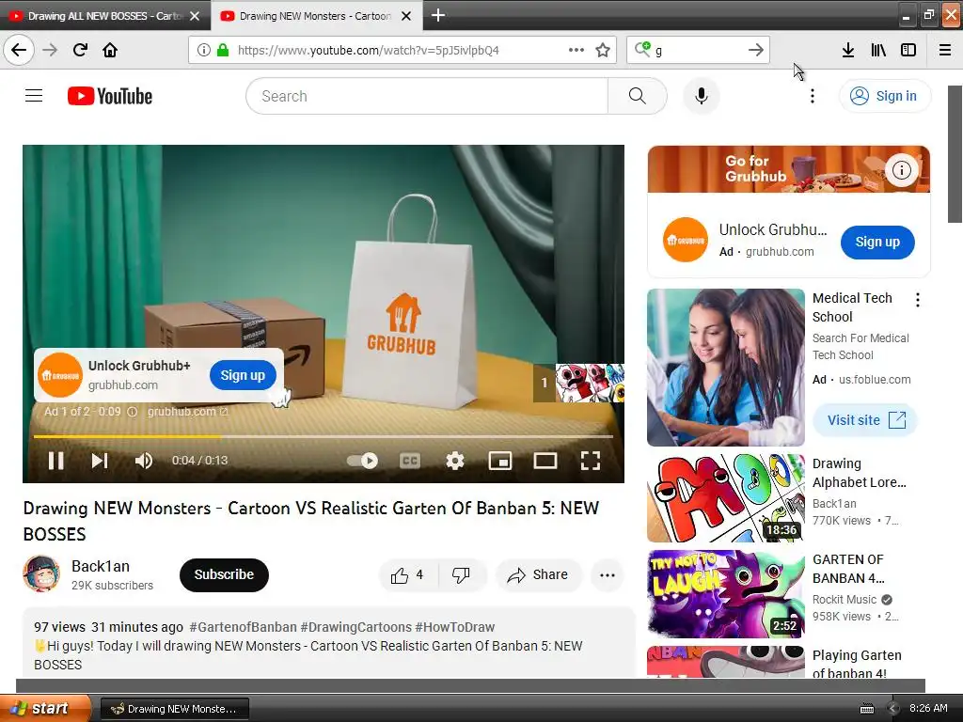The width and height of the screenshot is (963, 722).
Task: Select Drawing NEW Monste... taskbar window button
Action: pos(174,709)
